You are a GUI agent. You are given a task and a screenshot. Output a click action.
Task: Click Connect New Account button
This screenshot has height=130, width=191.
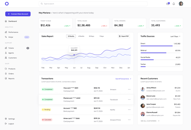tap(18, 14)
